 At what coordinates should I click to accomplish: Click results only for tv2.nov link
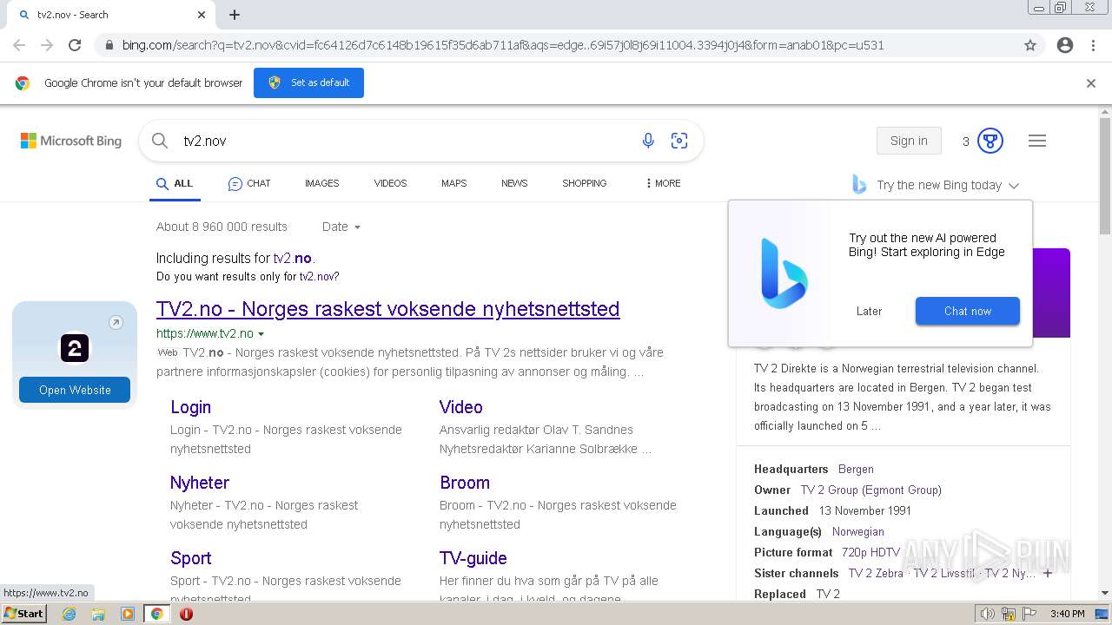pos(319,277)
